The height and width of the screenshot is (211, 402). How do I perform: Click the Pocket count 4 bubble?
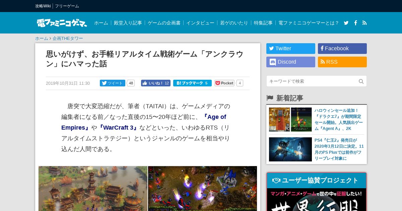point(240,83)
